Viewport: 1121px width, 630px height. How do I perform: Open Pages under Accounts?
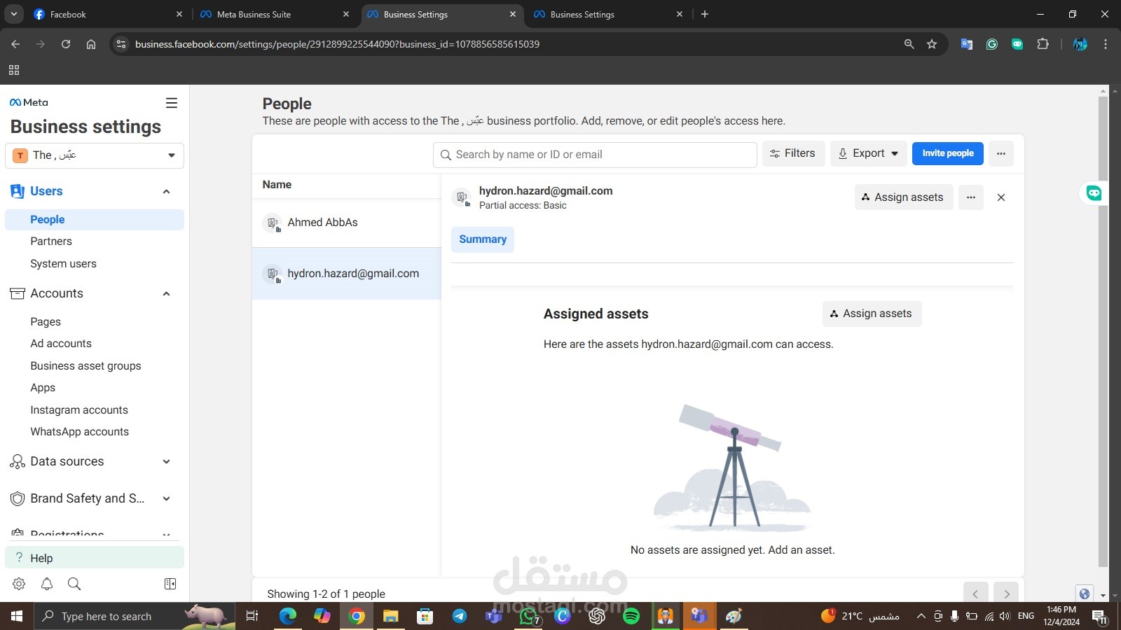click(46, 322)
